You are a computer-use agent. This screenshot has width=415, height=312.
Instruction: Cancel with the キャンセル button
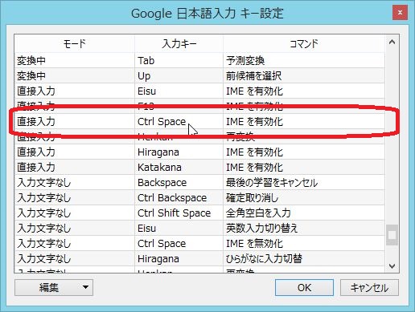point(369,288)
